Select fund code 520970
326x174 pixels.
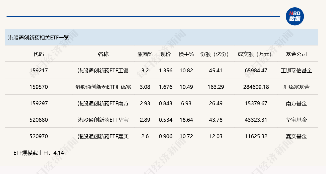pos(39,136)
